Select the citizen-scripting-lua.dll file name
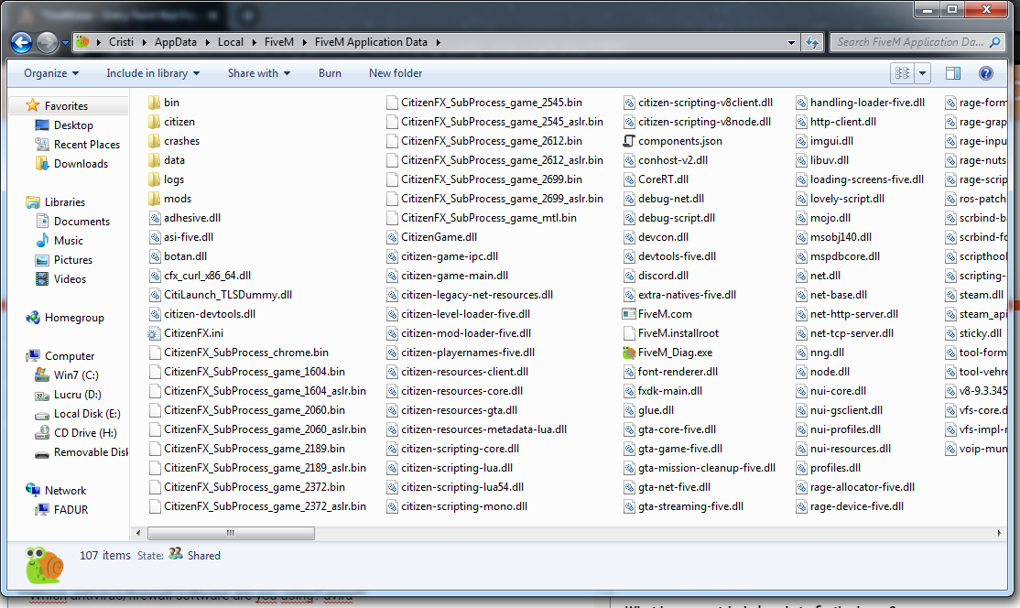 click(x=457, y=468)
